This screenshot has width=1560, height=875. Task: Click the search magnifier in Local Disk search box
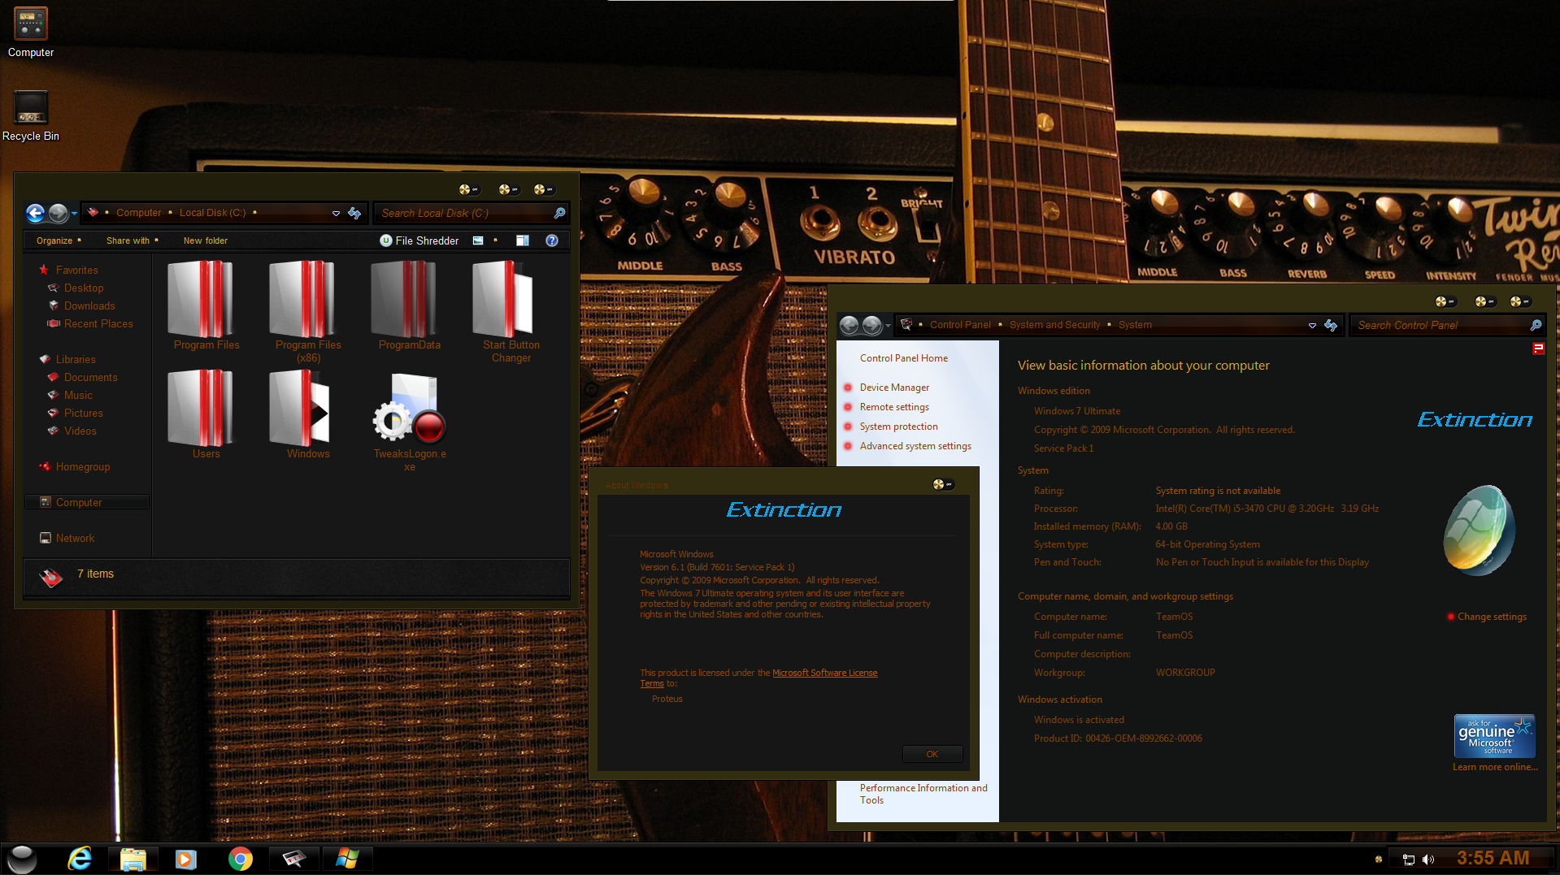(x=559, y=213)
